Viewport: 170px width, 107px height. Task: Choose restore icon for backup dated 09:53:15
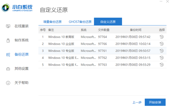coord(161,58)
